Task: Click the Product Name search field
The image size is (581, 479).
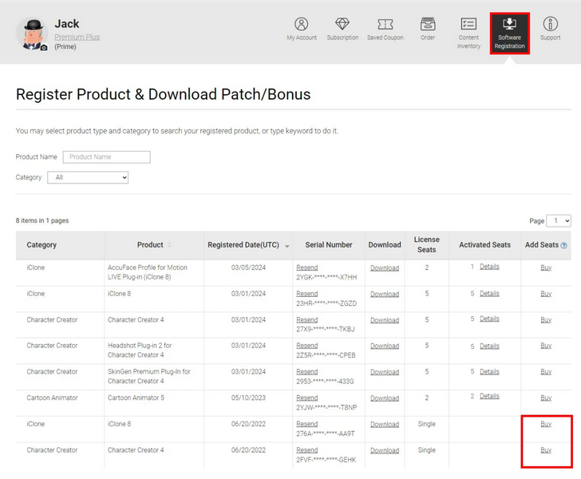Action: pos(107,156)
